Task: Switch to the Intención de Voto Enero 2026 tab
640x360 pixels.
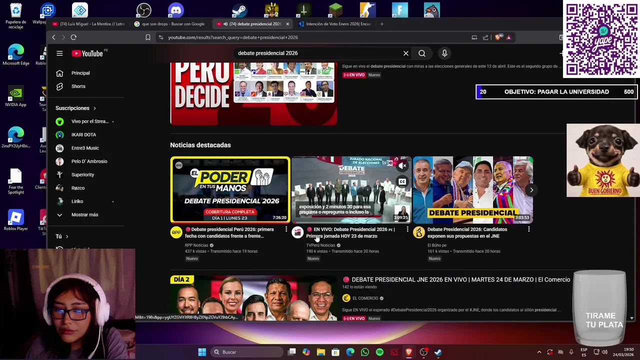Action: pyautogui.click(x=335, y=24)
